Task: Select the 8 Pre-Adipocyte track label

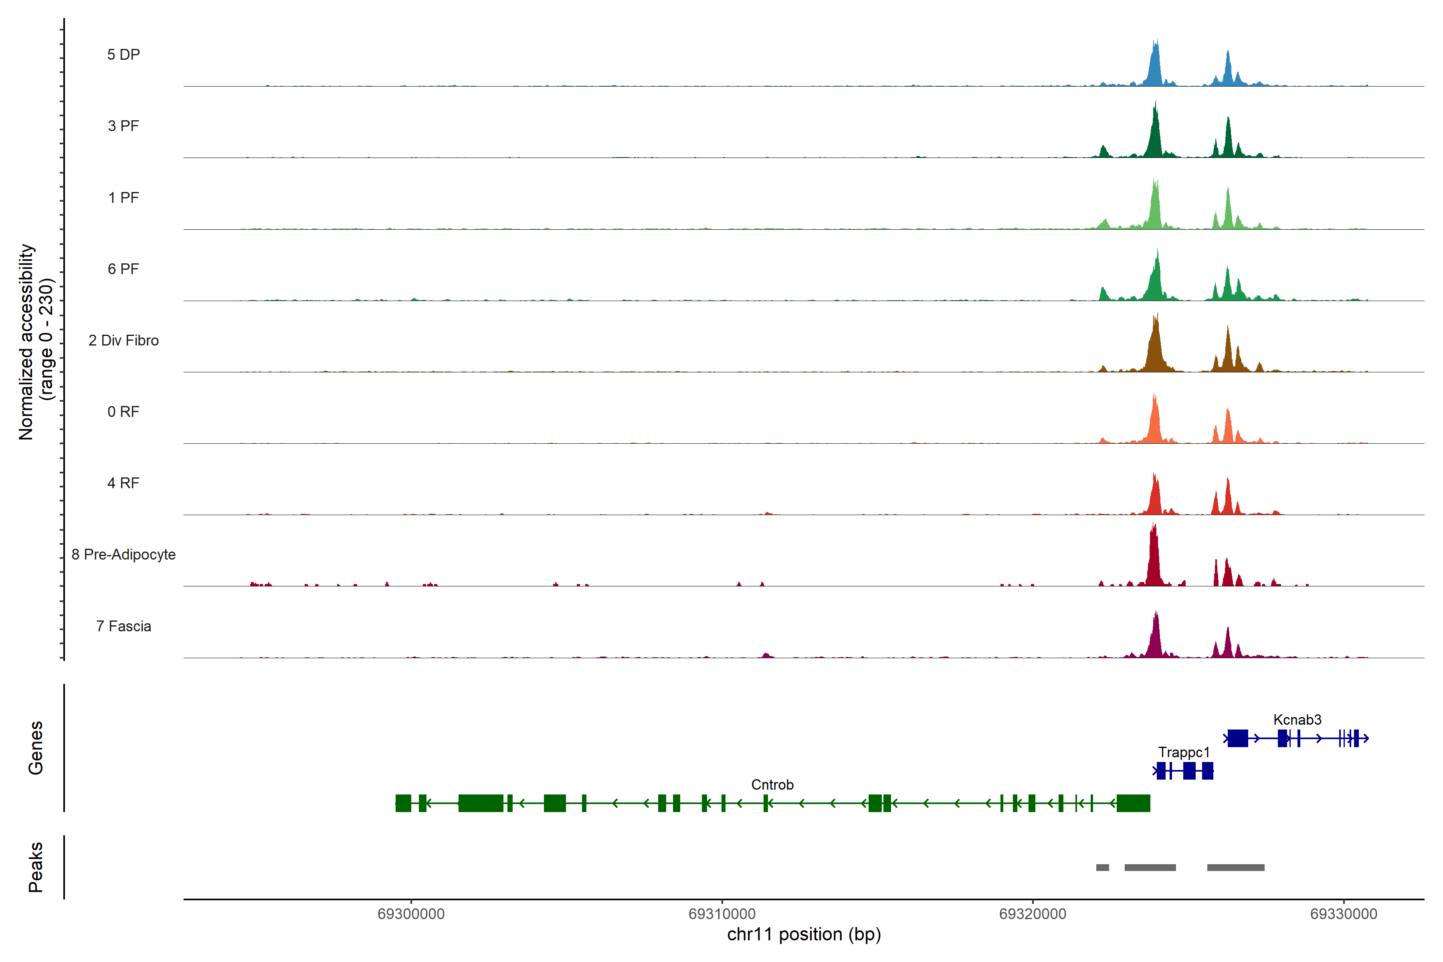Action: (123, 554)
